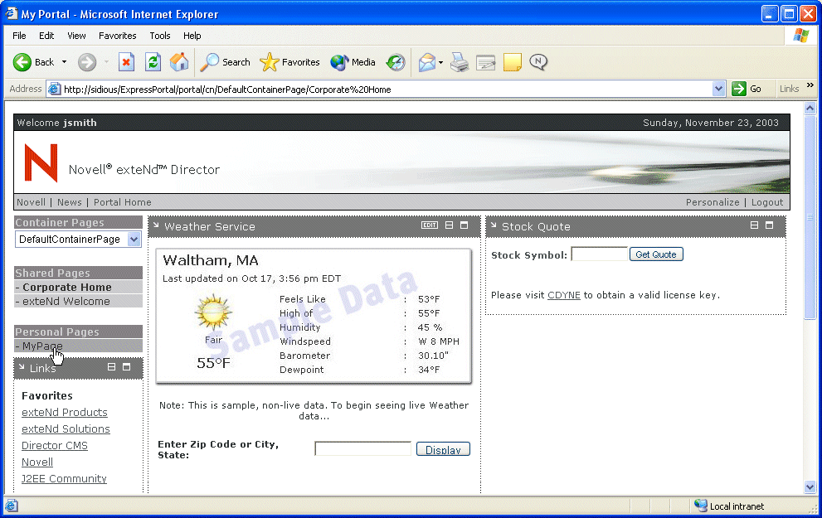The image size is (822, 518).
Task: Click the Messenger speech bubble icon
Action: [x=538, y=62]
